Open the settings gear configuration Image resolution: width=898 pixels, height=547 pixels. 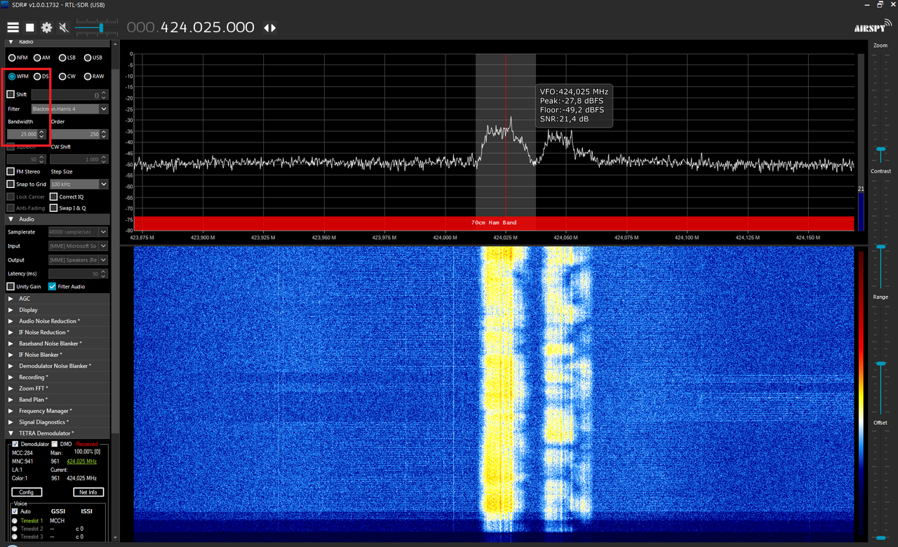(47, 27)
